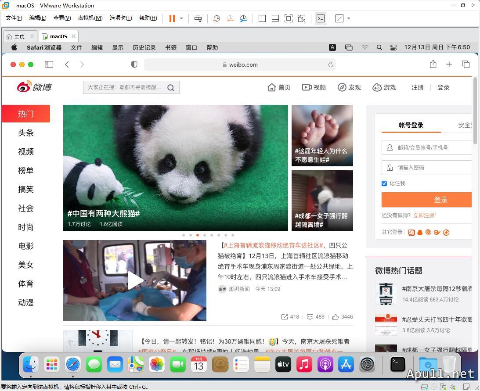Toggle the VMware library sidebar icon
Viewport: 480px width, 391px height.
[x=262, y=18]
